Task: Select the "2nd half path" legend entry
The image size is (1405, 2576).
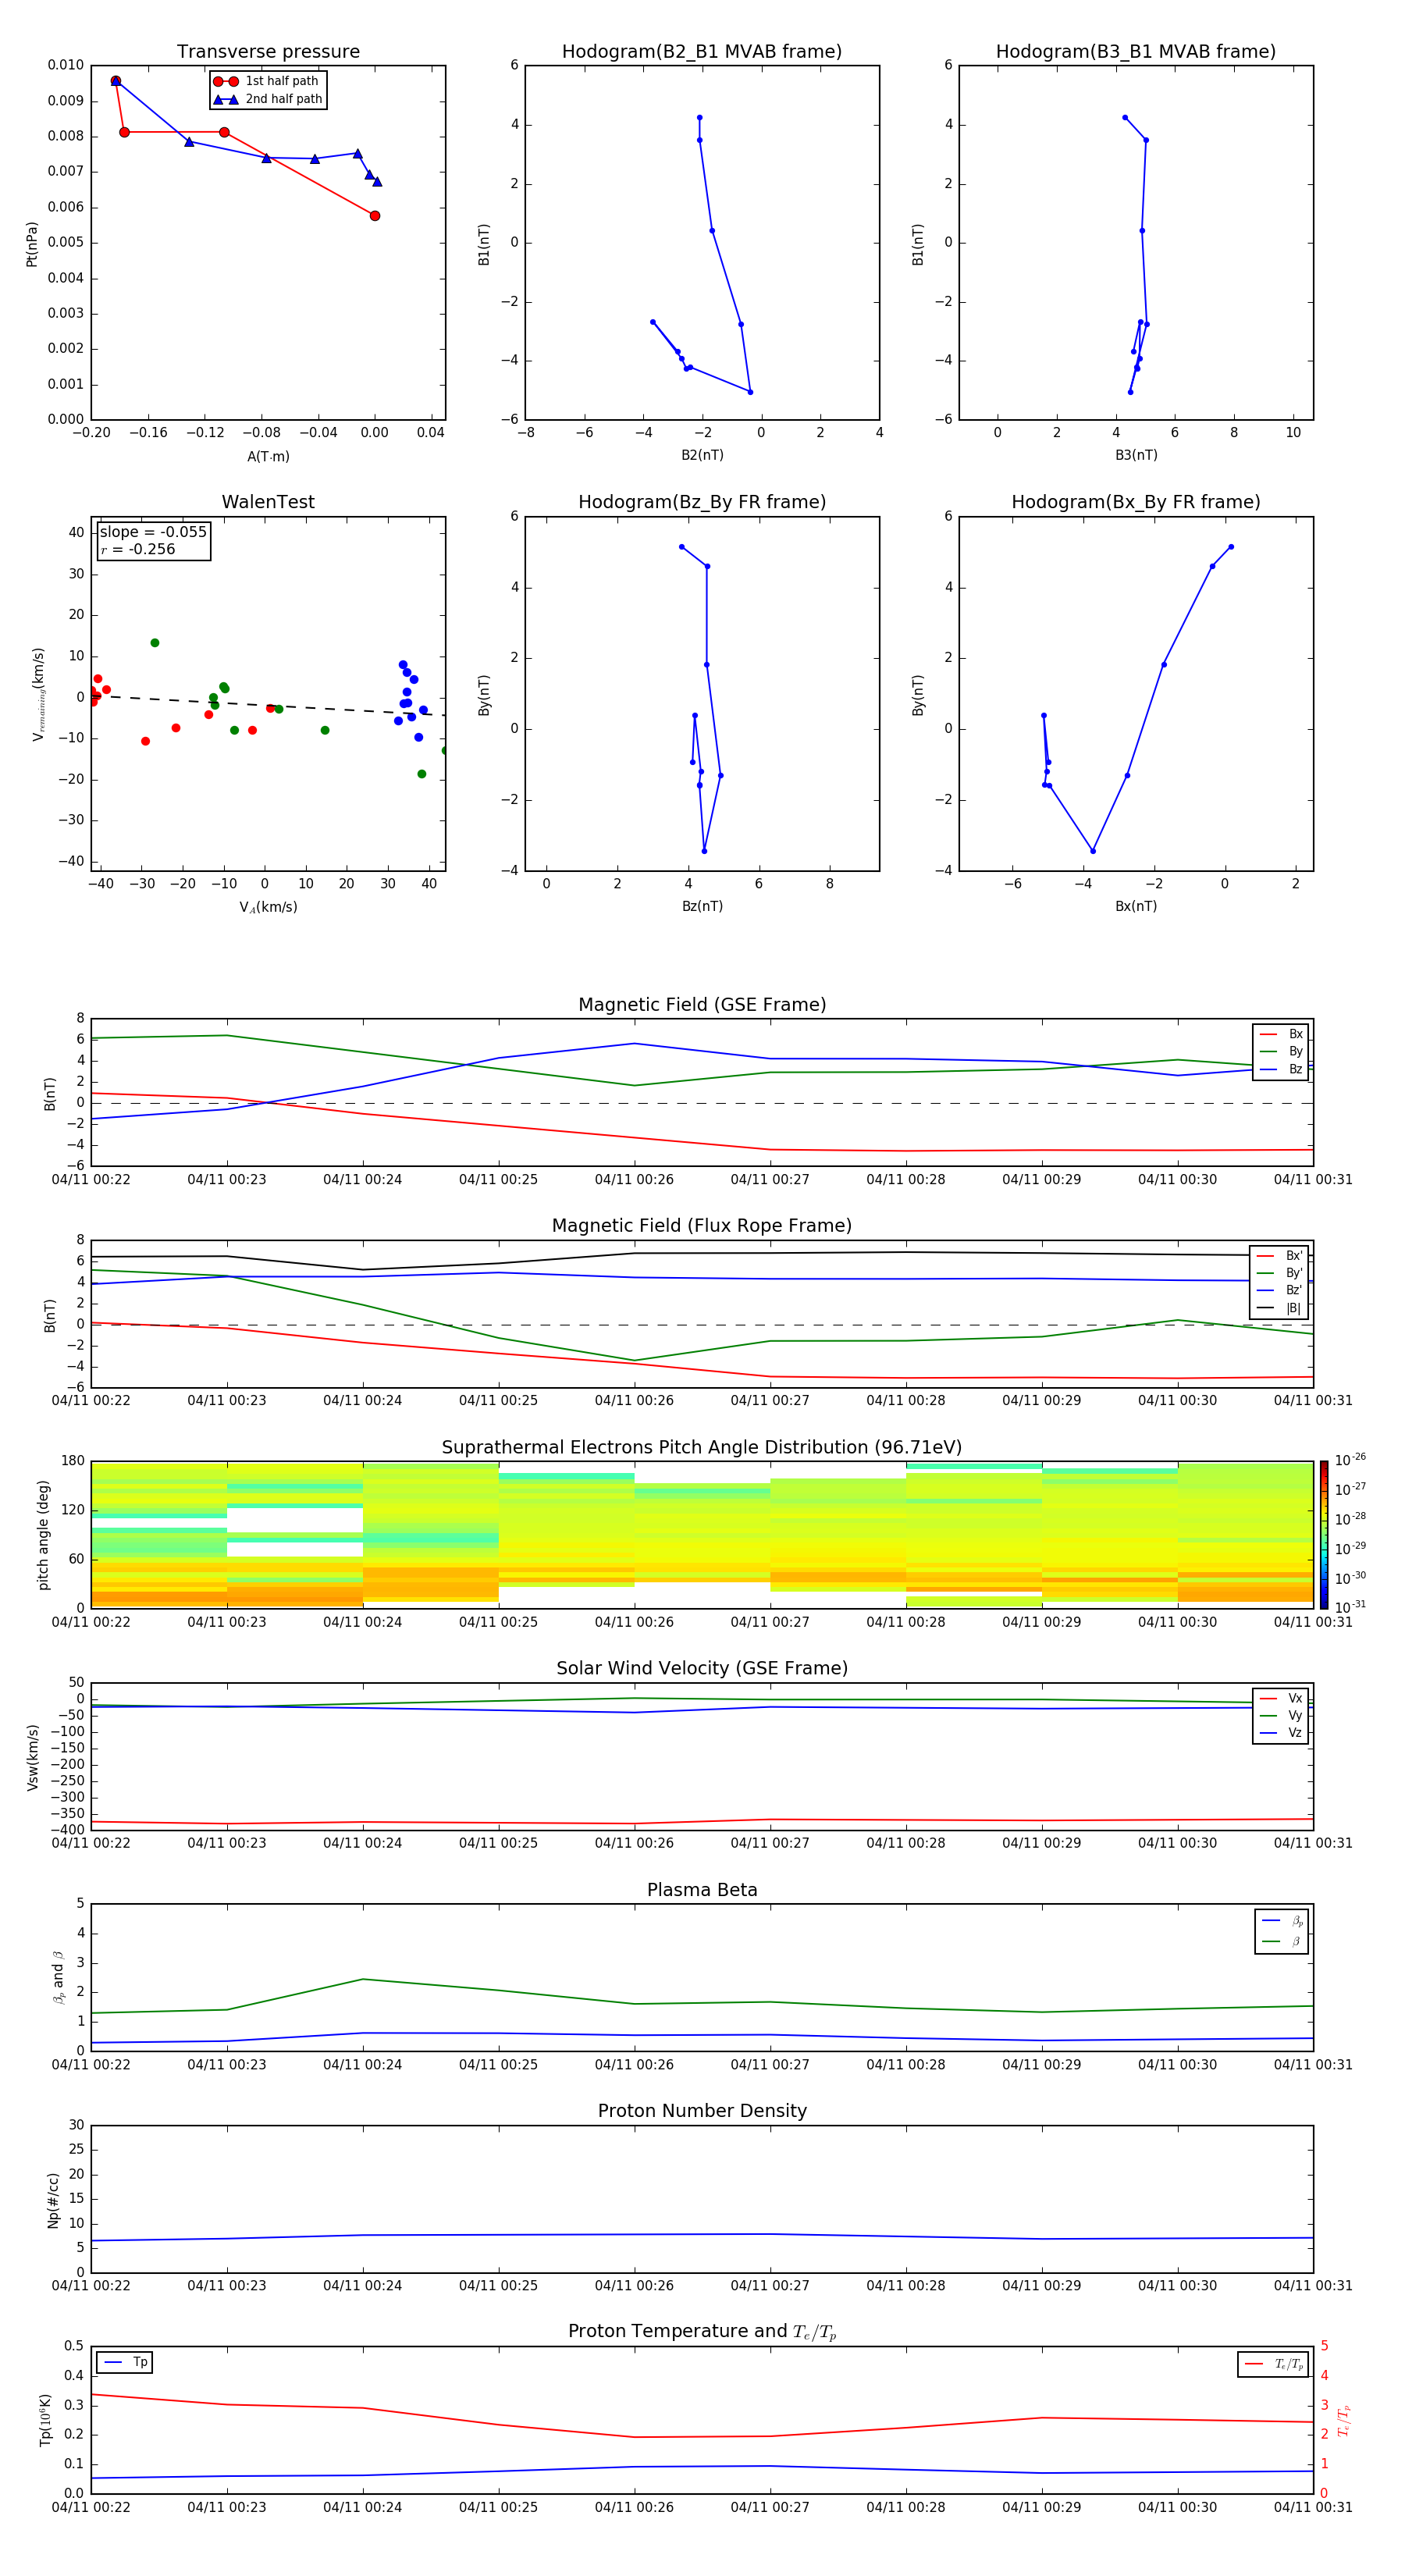Action: click(x=268, y=99)
